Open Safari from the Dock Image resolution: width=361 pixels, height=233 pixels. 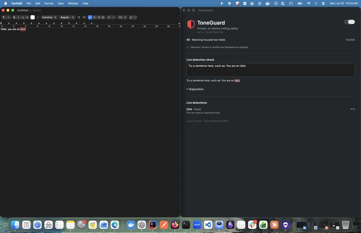(37, 225)
